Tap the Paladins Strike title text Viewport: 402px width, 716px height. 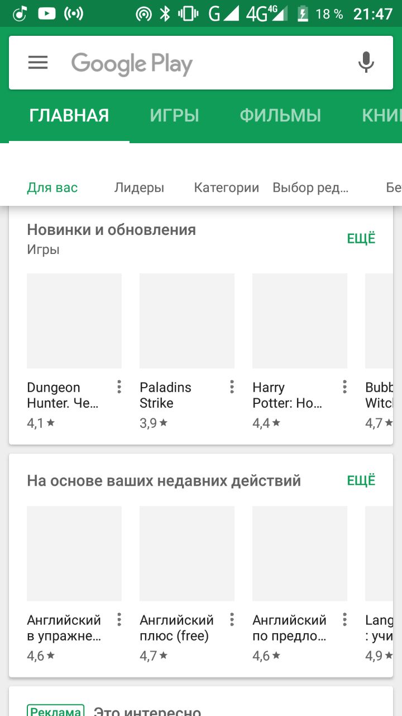[x=165, y=395]
